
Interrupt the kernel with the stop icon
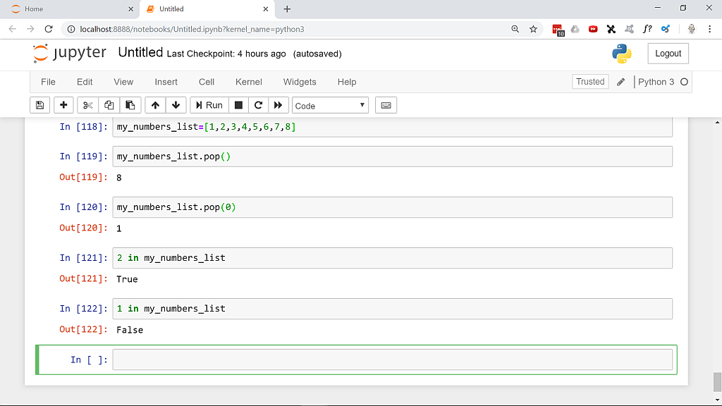tap(238, 105)
